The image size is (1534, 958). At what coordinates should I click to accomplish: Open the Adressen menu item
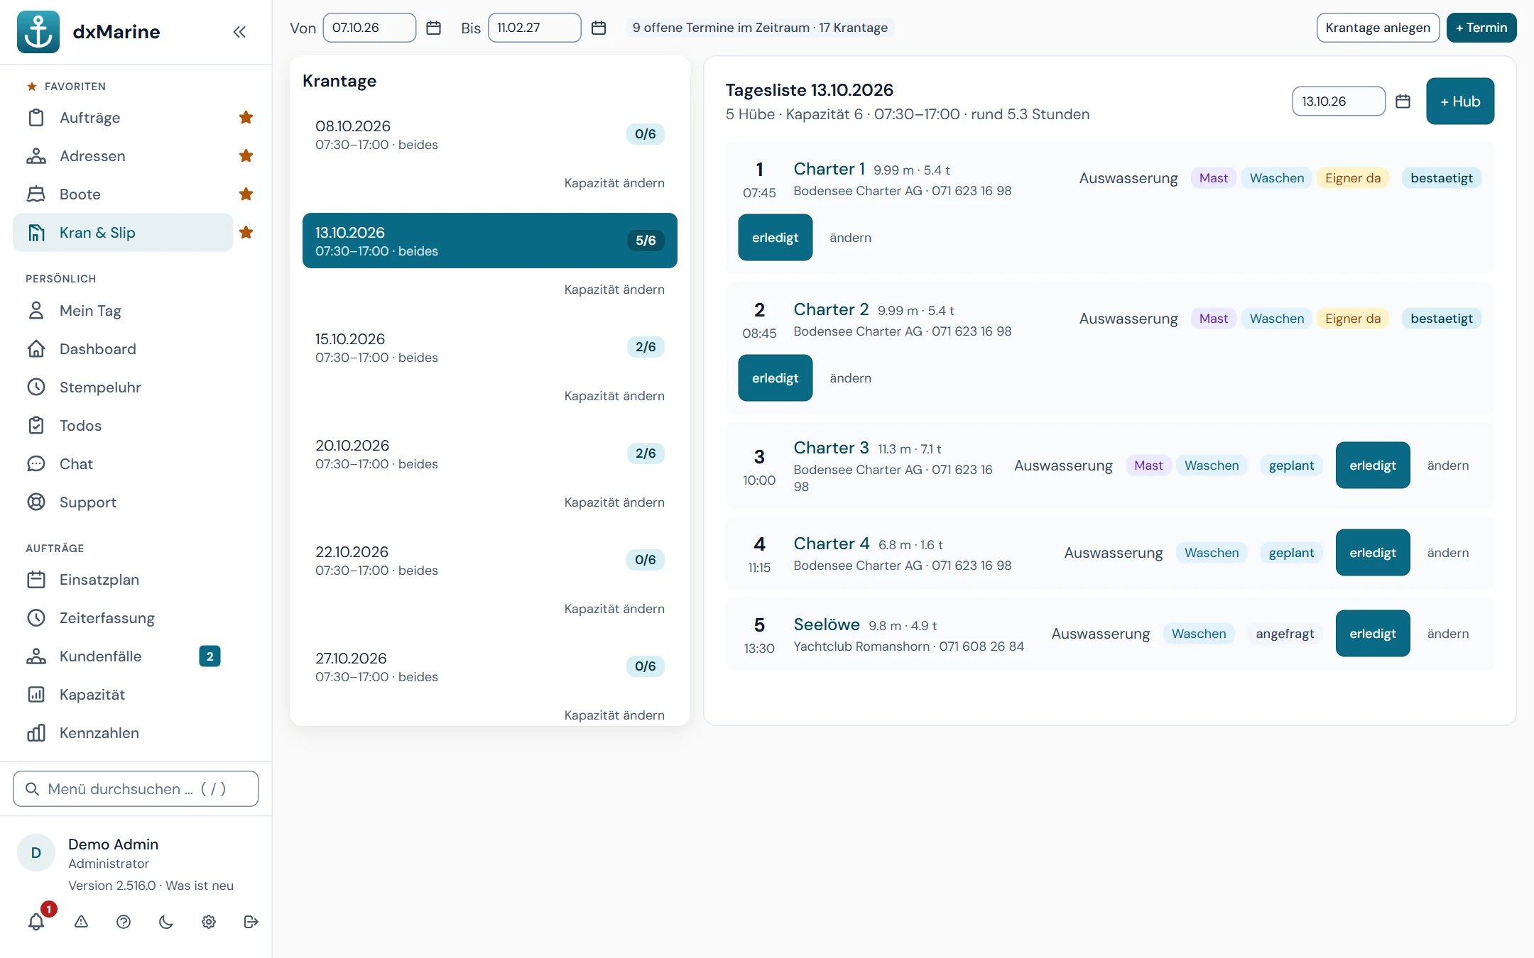[x=123, y=156]
